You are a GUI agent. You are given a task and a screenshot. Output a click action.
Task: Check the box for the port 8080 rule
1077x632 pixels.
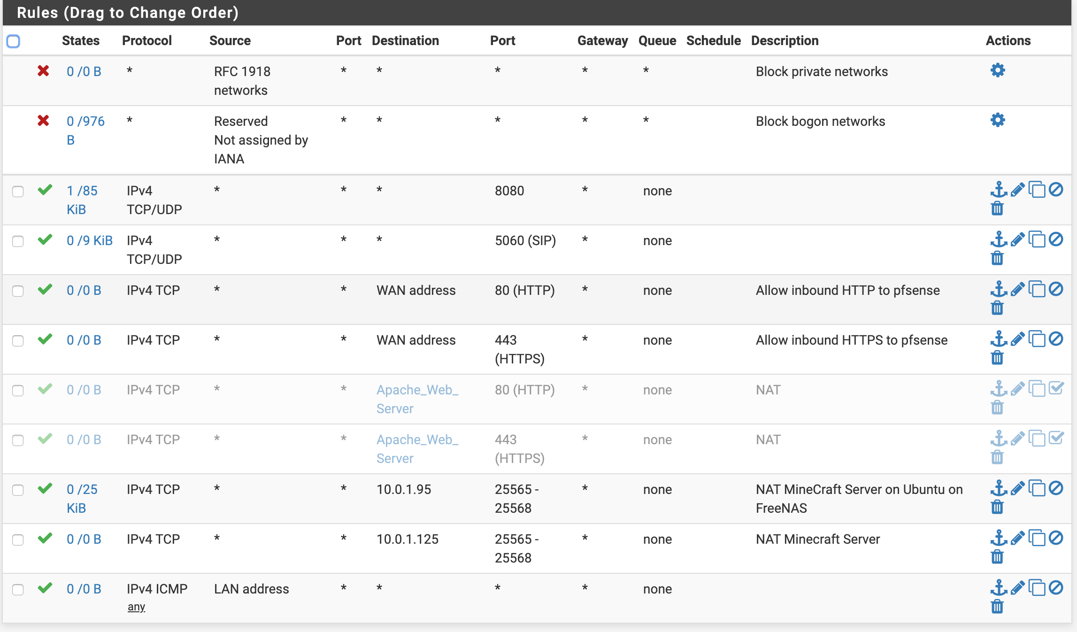[x=18, y=192]
